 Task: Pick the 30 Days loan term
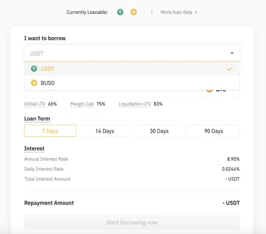tap(159, 131)
